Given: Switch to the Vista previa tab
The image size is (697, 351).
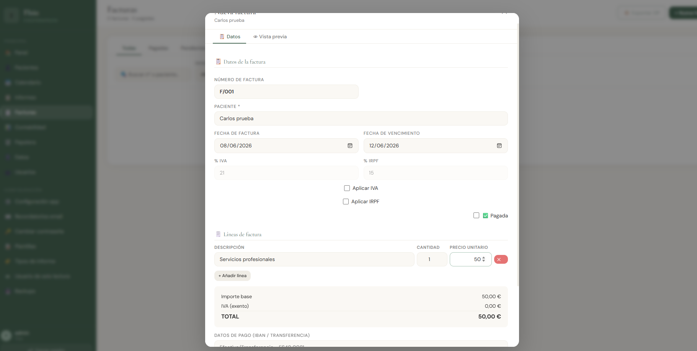Looking at the screenshot, I should click(x=270, y=37).
